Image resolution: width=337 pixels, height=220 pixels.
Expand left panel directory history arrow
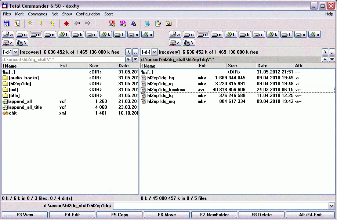pyautogui.click(x=135, y=59)
